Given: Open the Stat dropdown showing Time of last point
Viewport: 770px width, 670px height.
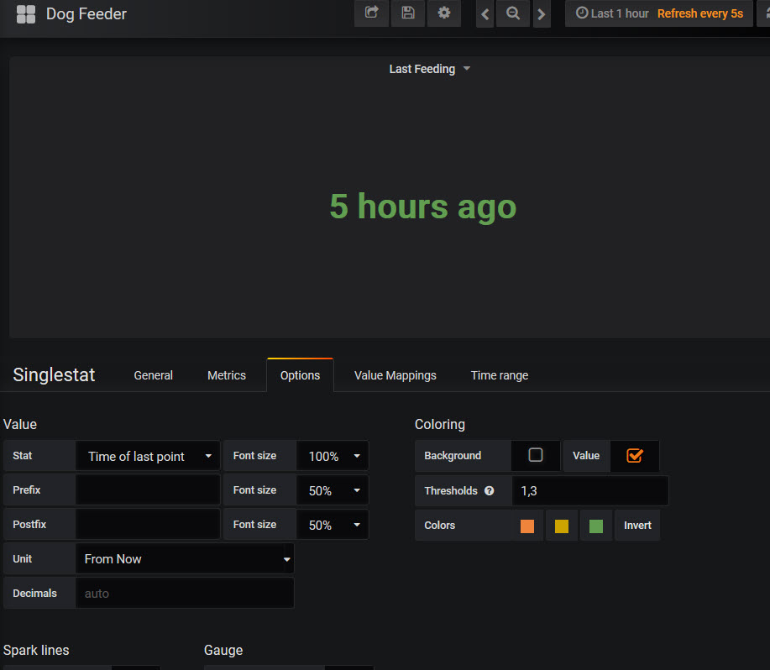Looking at the screenshot, I should 147,455.
